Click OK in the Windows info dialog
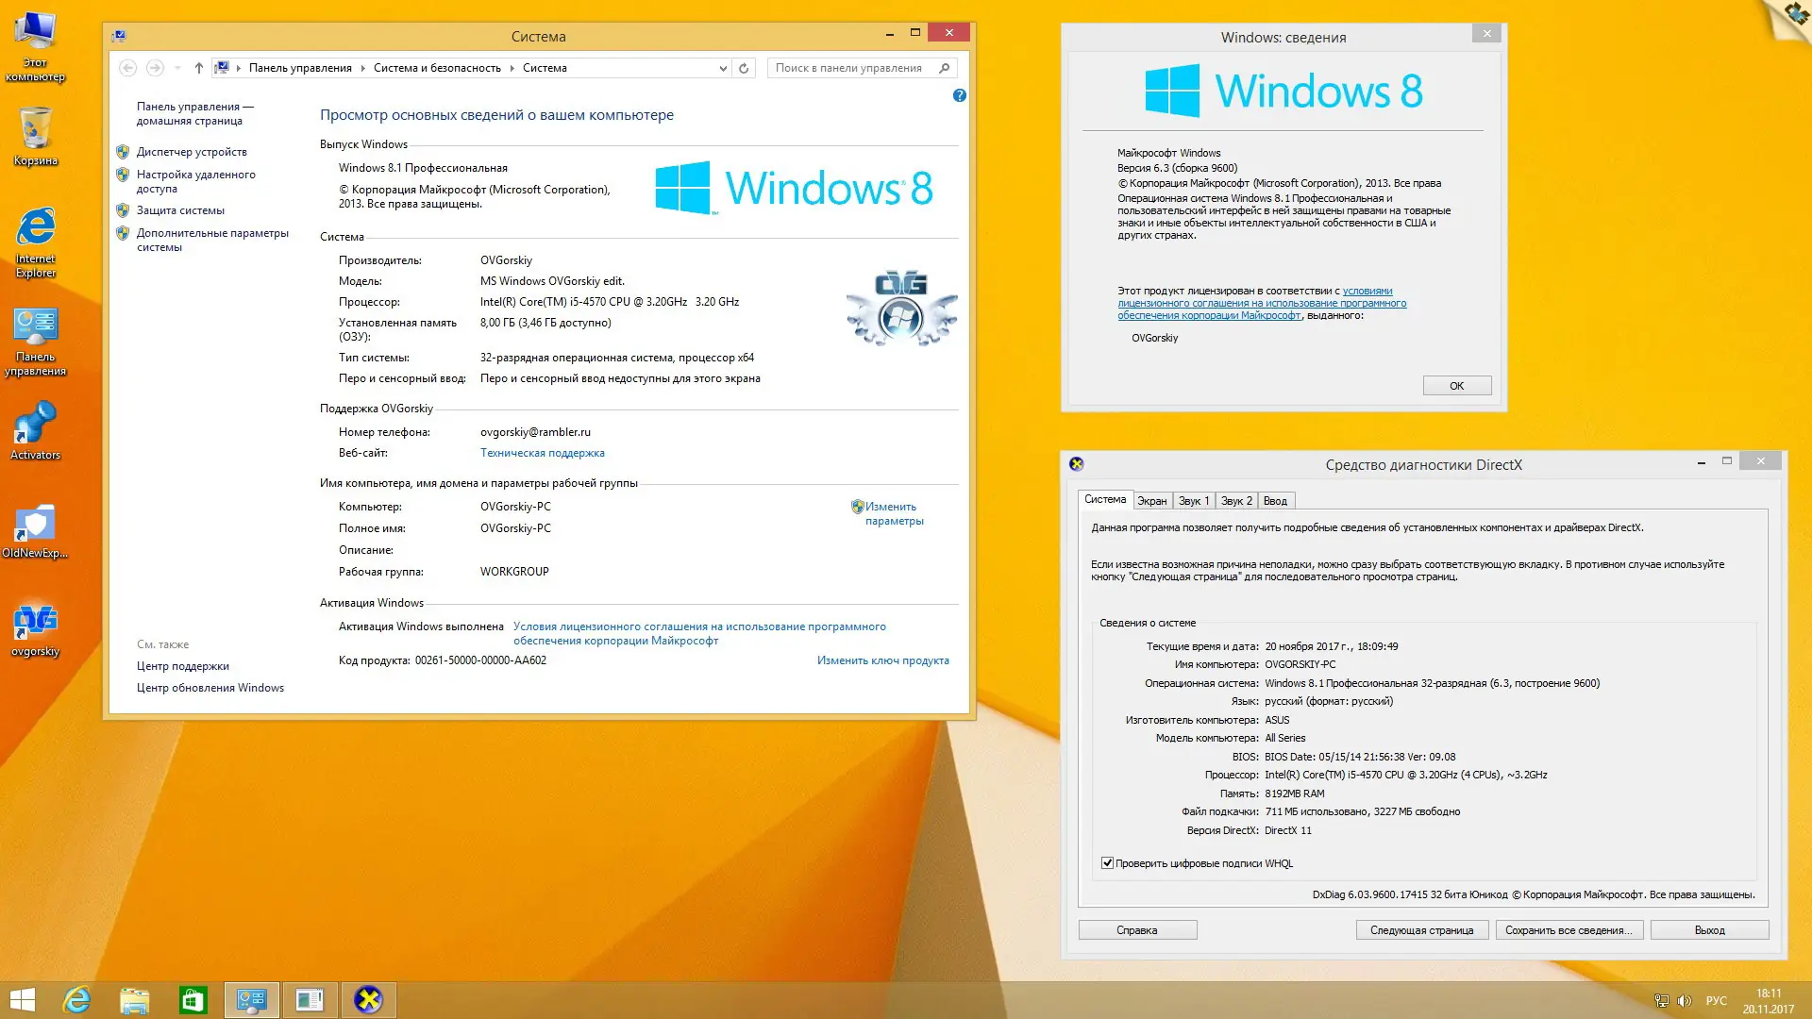 (x=1456, y=386)
